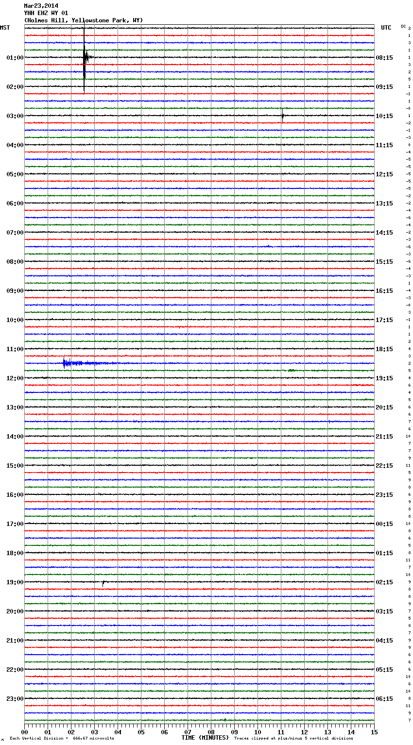
Task: Click minute tick label 08 on the bottom axis
Action: tap(211, 732)
